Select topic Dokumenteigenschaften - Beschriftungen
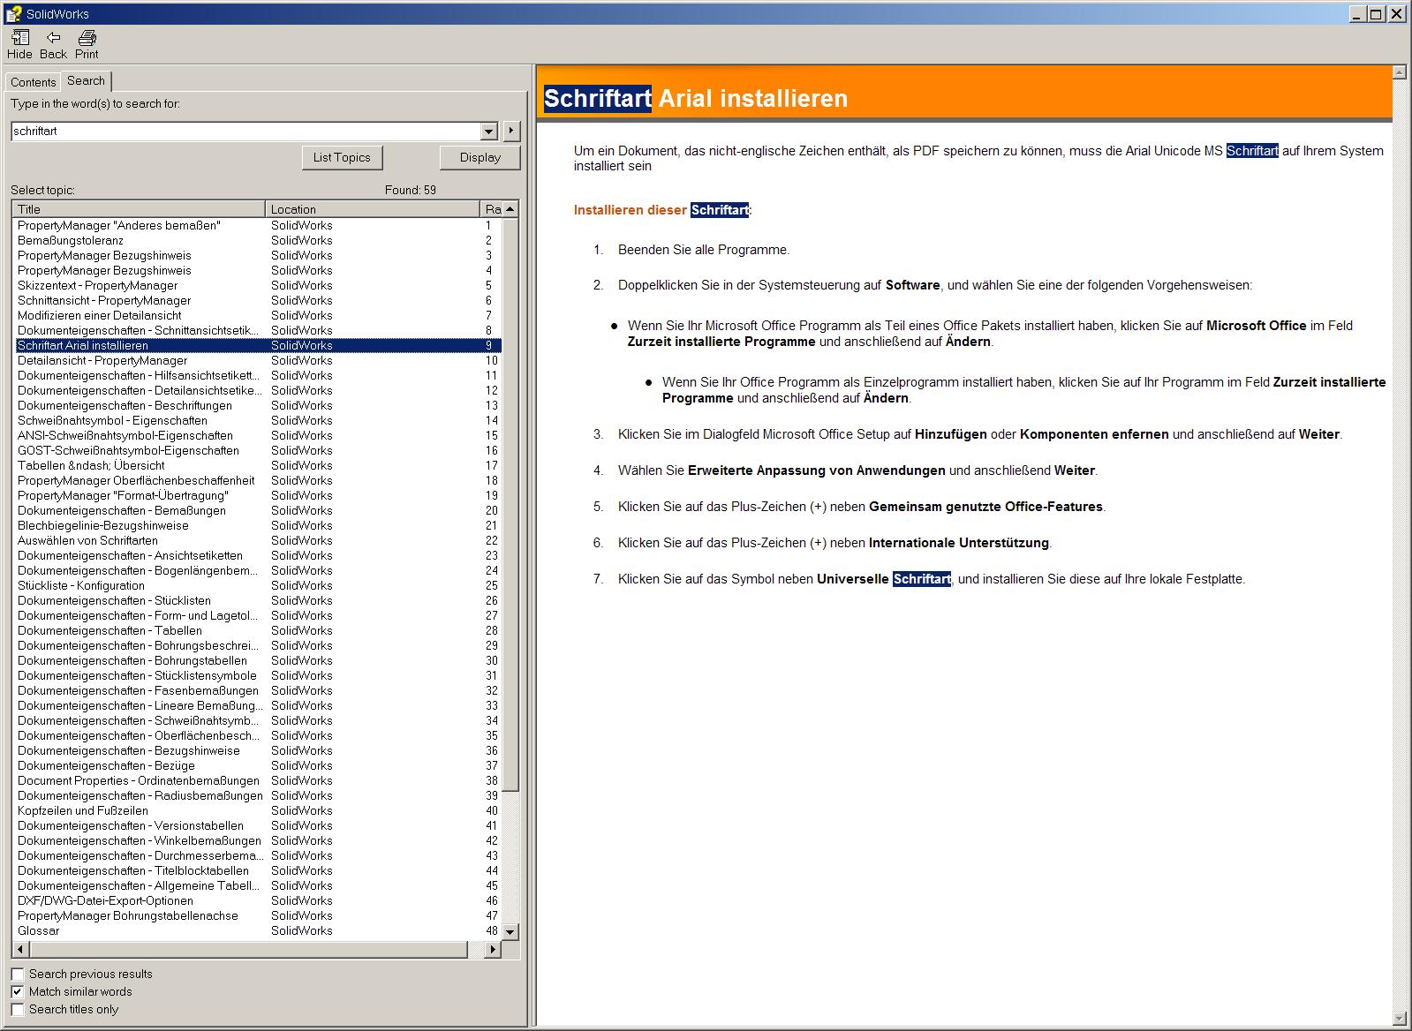Image resolution: width=1412 pixels, height=1031 pixels. coord(257,405)
